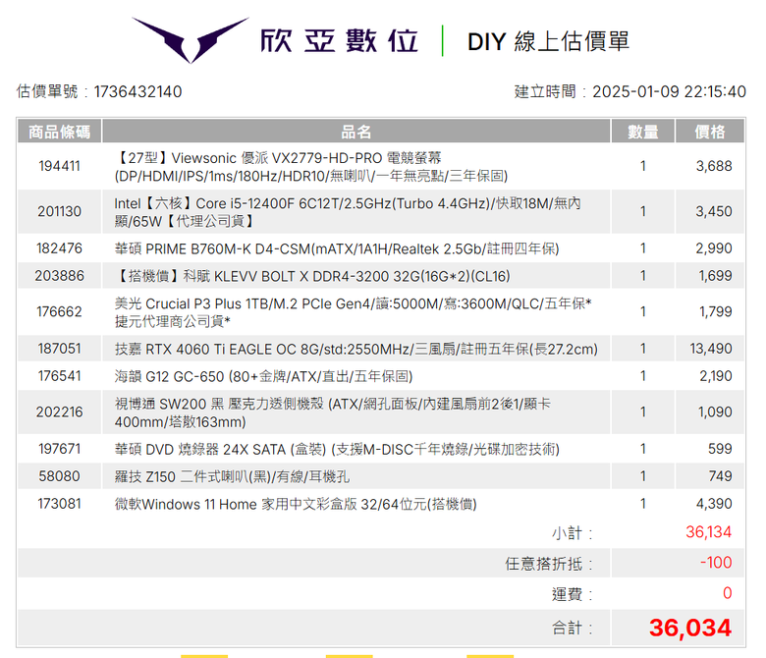The height and width of the screenshot is (658, 766).
Task: Click the shipping fee value 0
Action: coord(728,593)
